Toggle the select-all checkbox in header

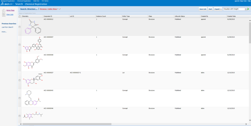pyautogui.click(x=20, y=16)
